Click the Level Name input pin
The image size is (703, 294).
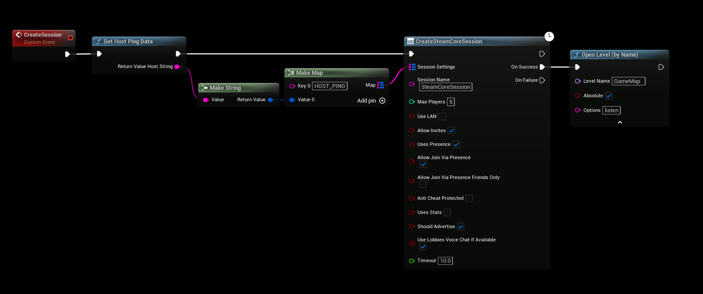(578, 81)
